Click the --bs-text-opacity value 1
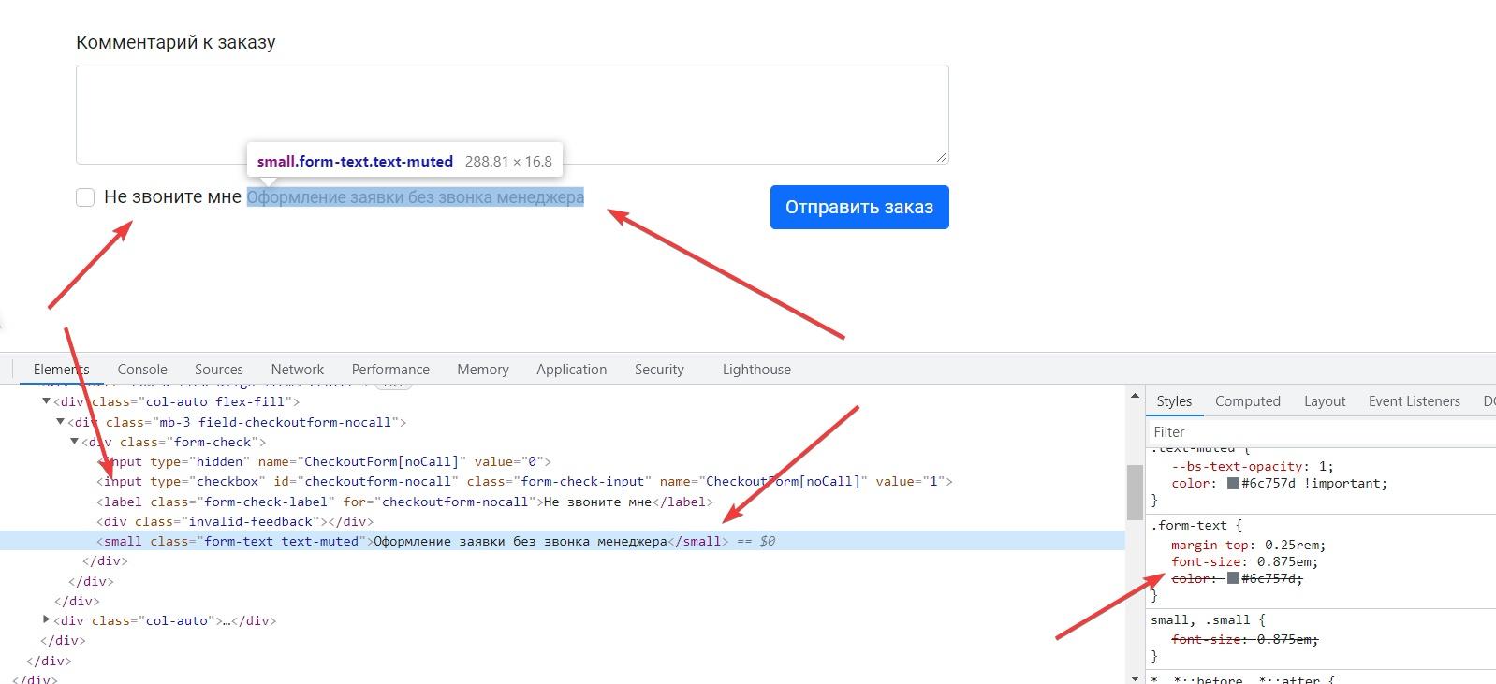 point(1322,466)
